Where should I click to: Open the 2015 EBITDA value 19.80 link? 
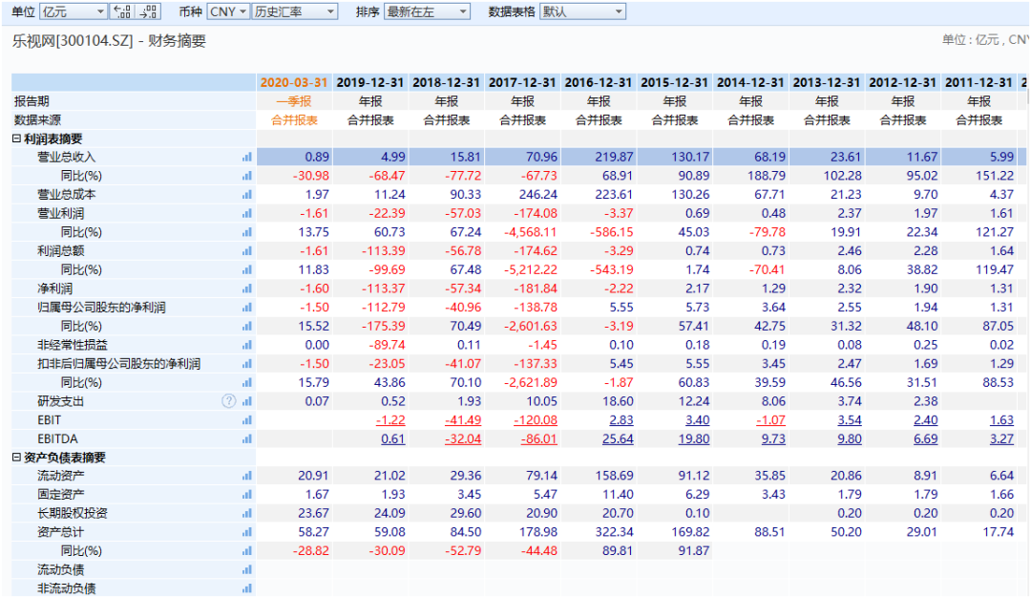pyautogui.click(x=694, y=438)
